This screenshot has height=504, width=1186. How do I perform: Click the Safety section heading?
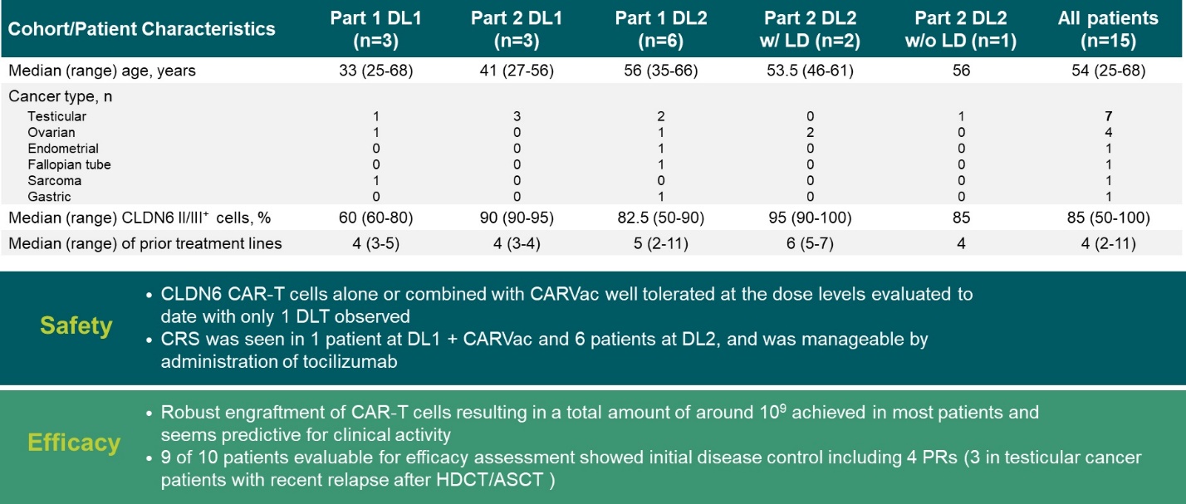coord(76,325)
